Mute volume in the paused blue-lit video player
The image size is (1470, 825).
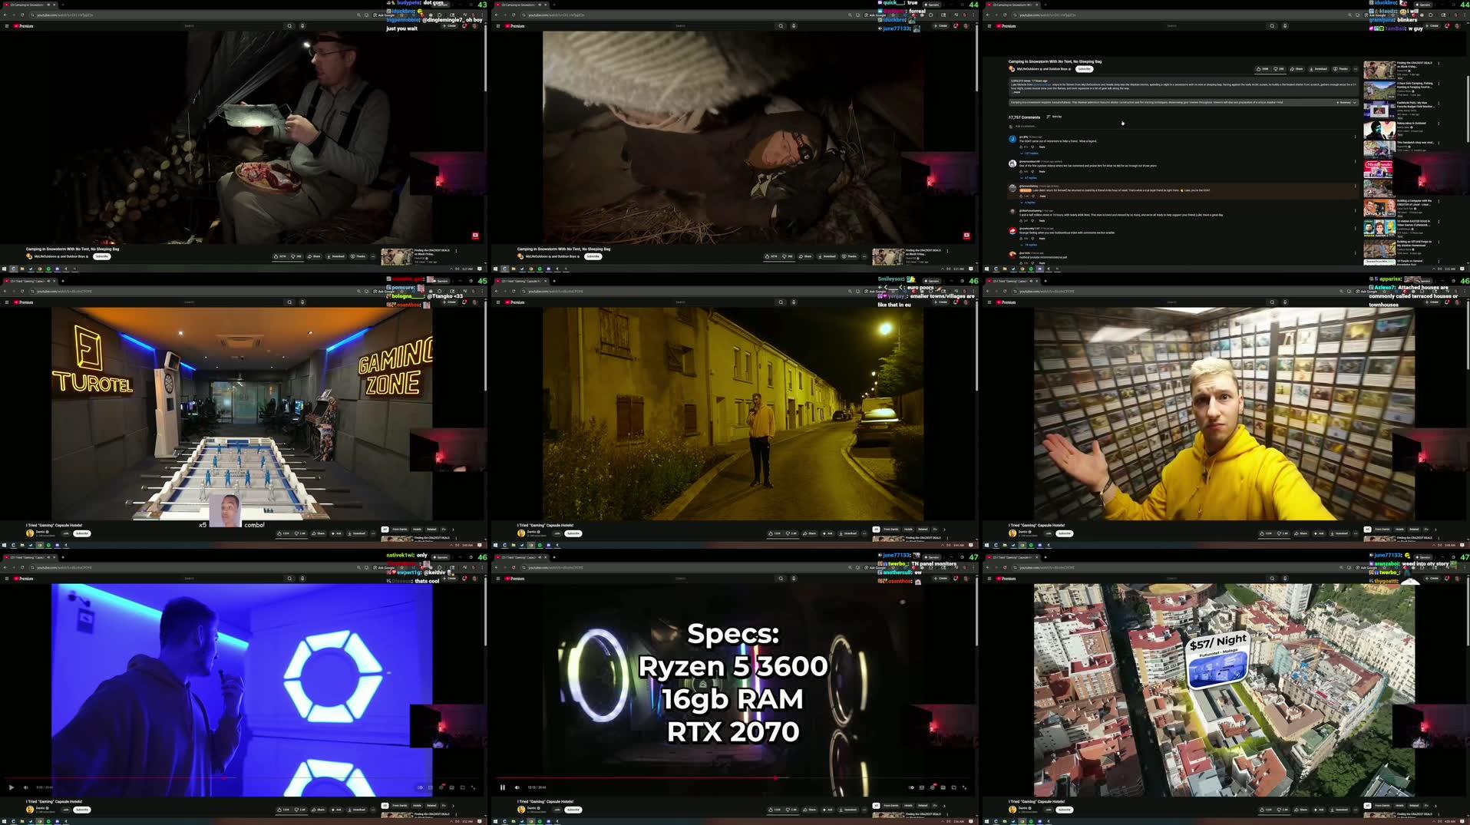(x=26, y=787)
